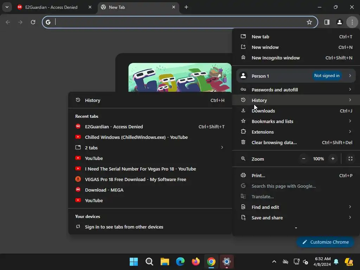Select Print... from the menu
Screen dimensions: 360x270
(296, 175)
